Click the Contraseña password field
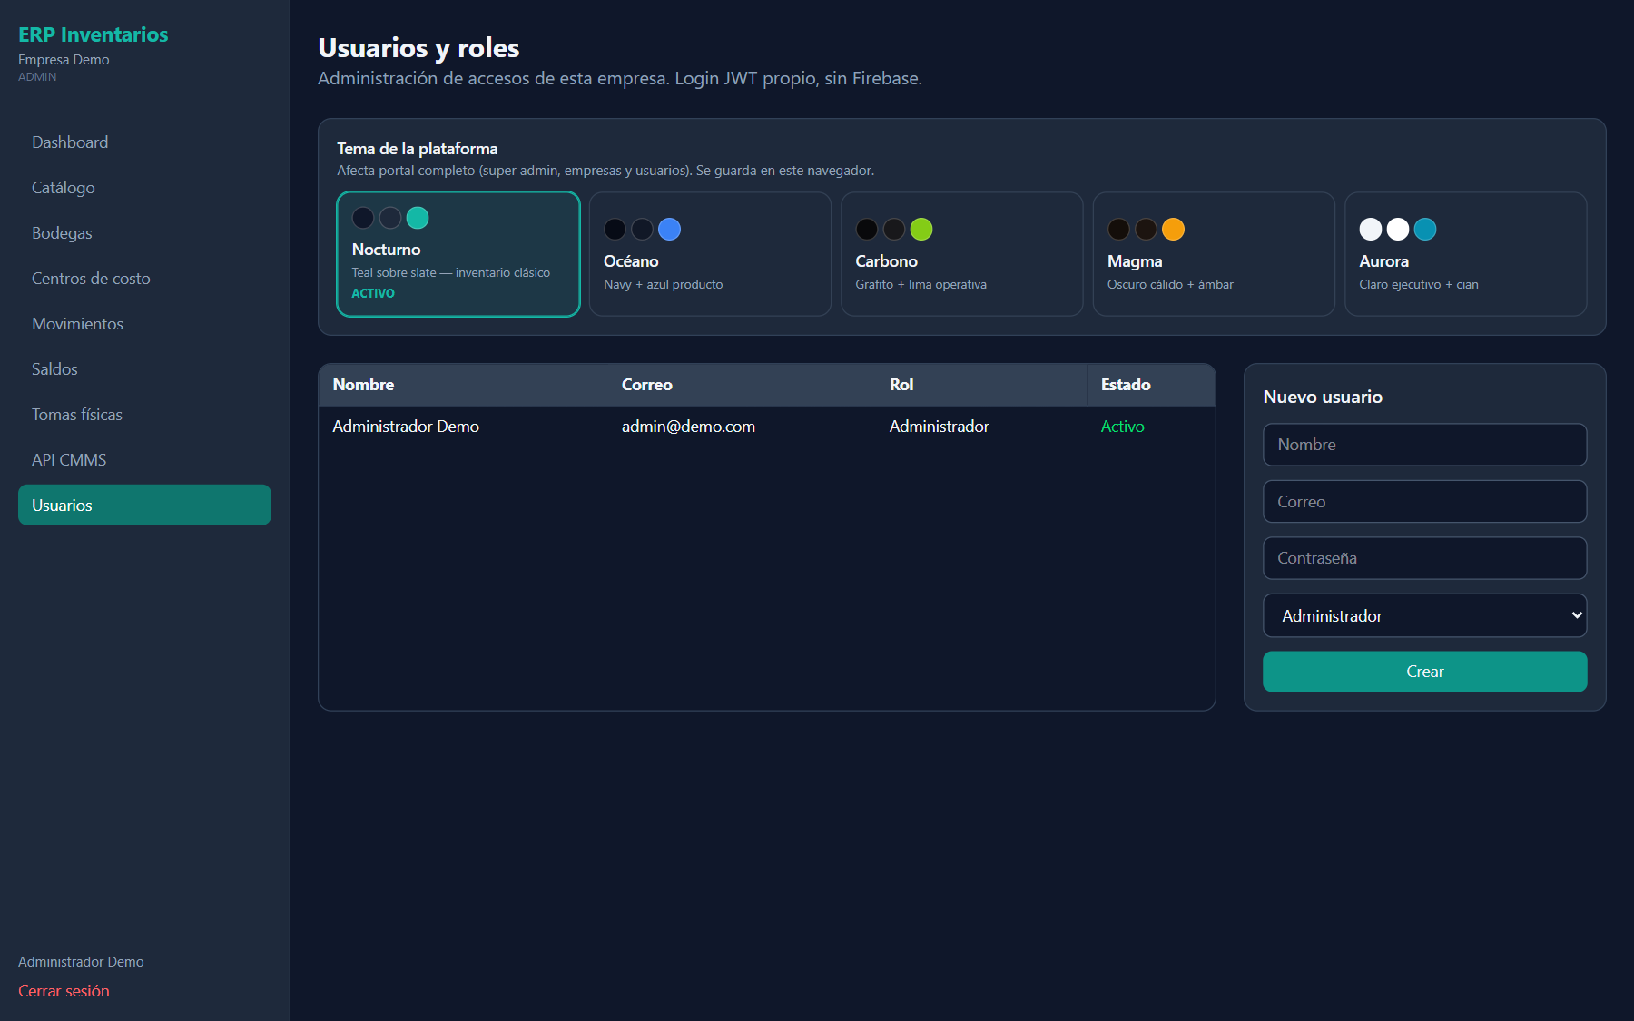The width and height of the screenshot is (1634, 1021). click(x=1425, y=558)
